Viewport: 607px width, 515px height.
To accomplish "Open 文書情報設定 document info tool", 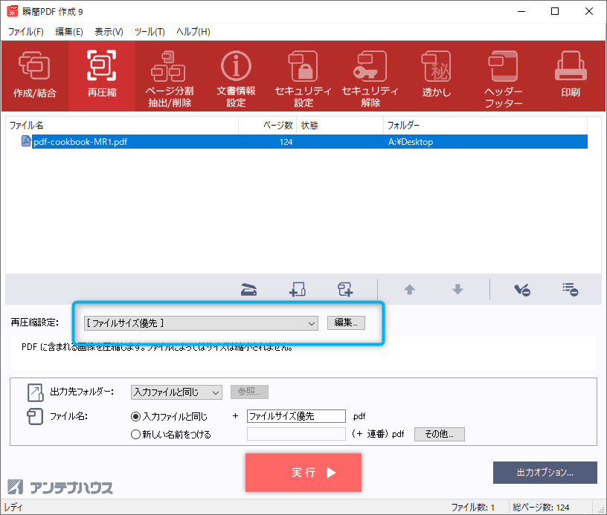I will coord(236,75).
